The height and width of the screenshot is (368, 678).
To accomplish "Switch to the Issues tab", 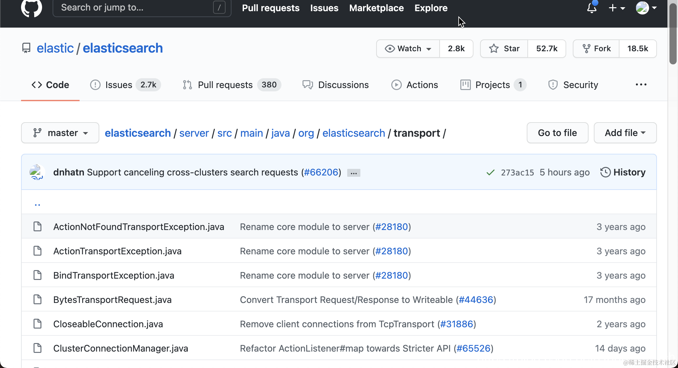I will tap(125, 85).
